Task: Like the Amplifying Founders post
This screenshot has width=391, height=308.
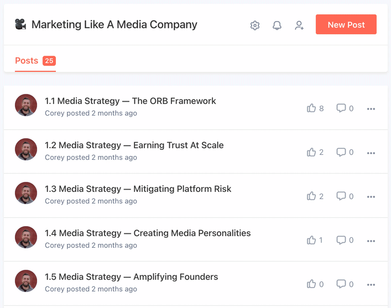Action: [x=311, y=284]
